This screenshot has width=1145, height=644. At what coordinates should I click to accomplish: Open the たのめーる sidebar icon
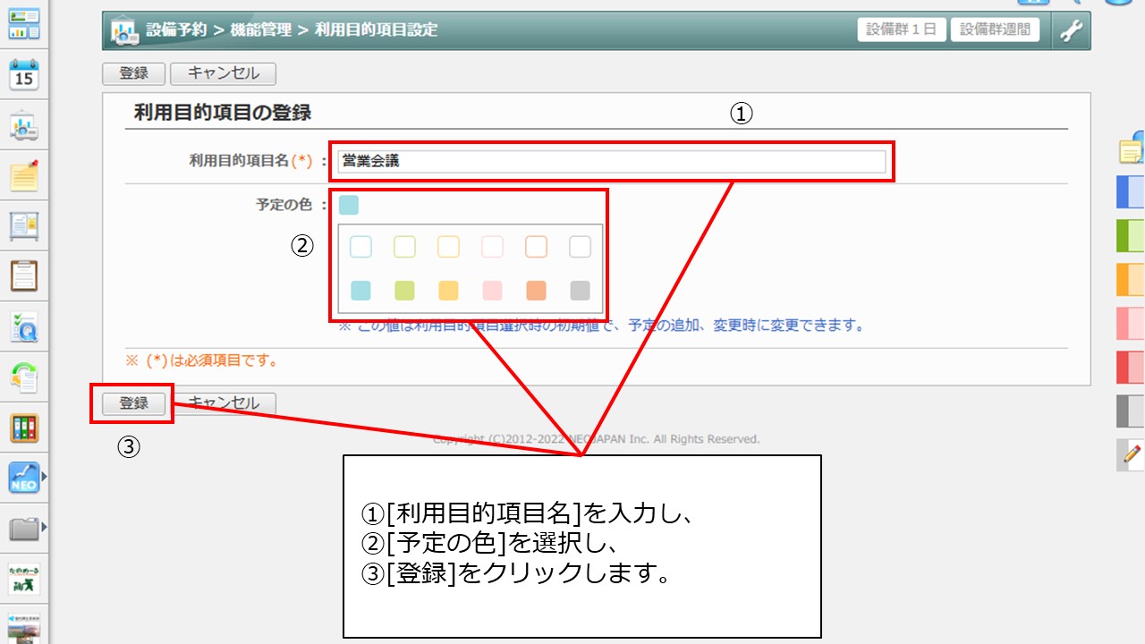pos(24,579)
